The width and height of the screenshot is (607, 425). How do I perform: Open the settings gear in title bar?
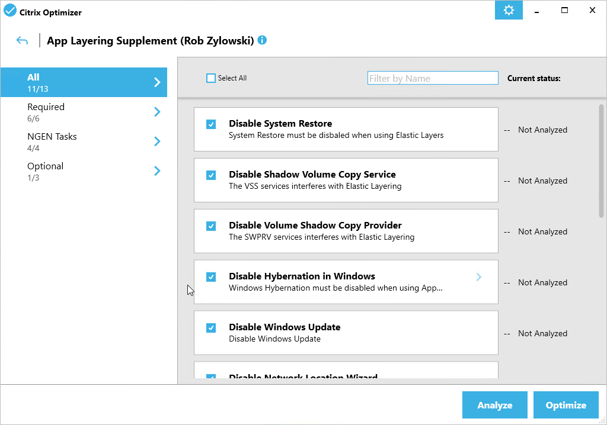point(509,10)
